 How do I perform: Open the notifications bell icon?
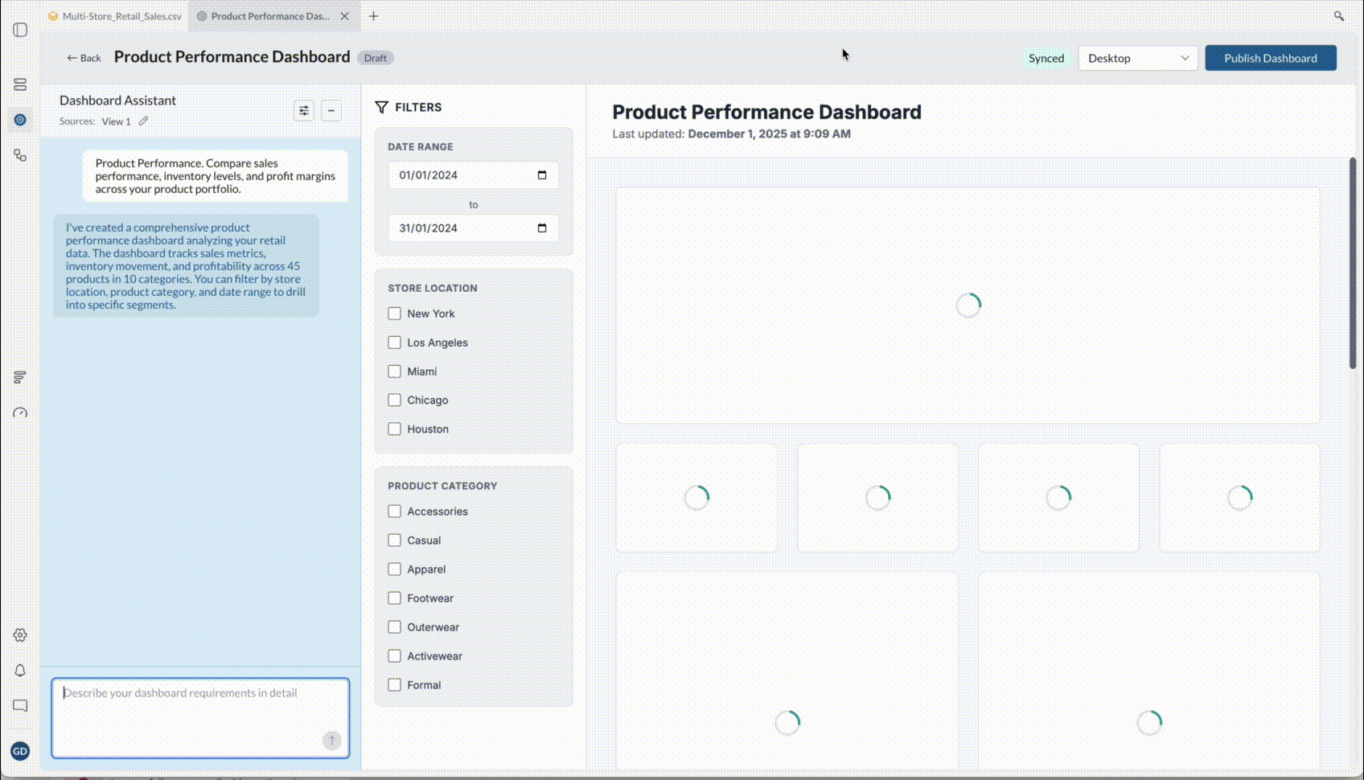tap(20, 671)
